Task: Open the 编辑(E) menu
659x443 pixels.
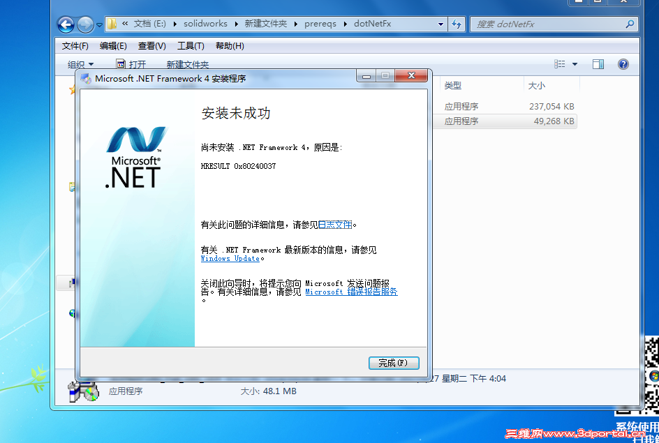Action: click(x=113, y=46)
